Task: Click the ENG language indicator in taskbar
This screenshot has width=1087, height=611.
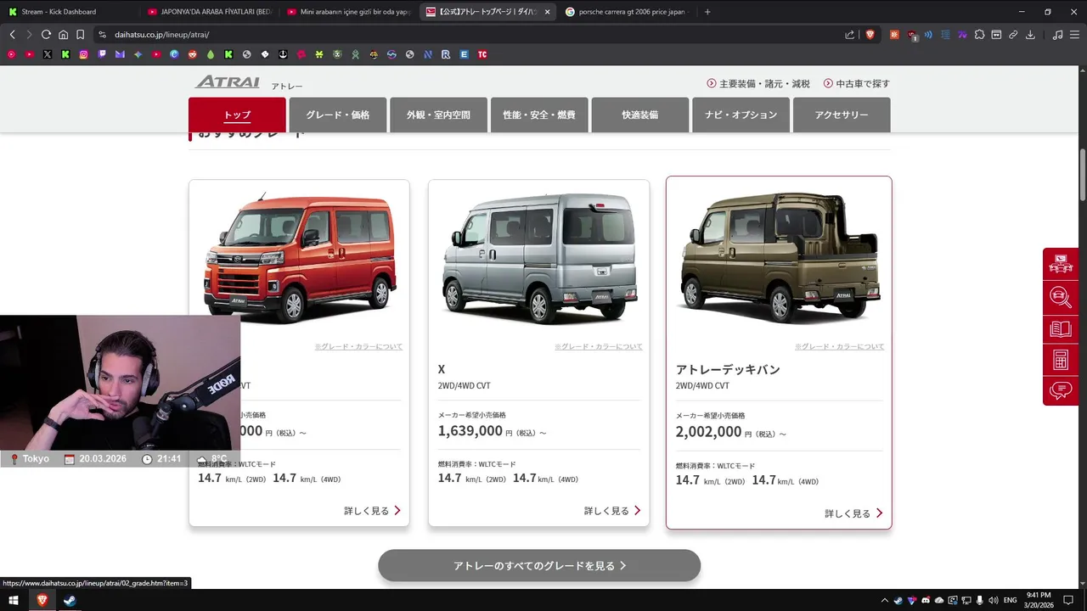Action: click(x=1011, y=600)
